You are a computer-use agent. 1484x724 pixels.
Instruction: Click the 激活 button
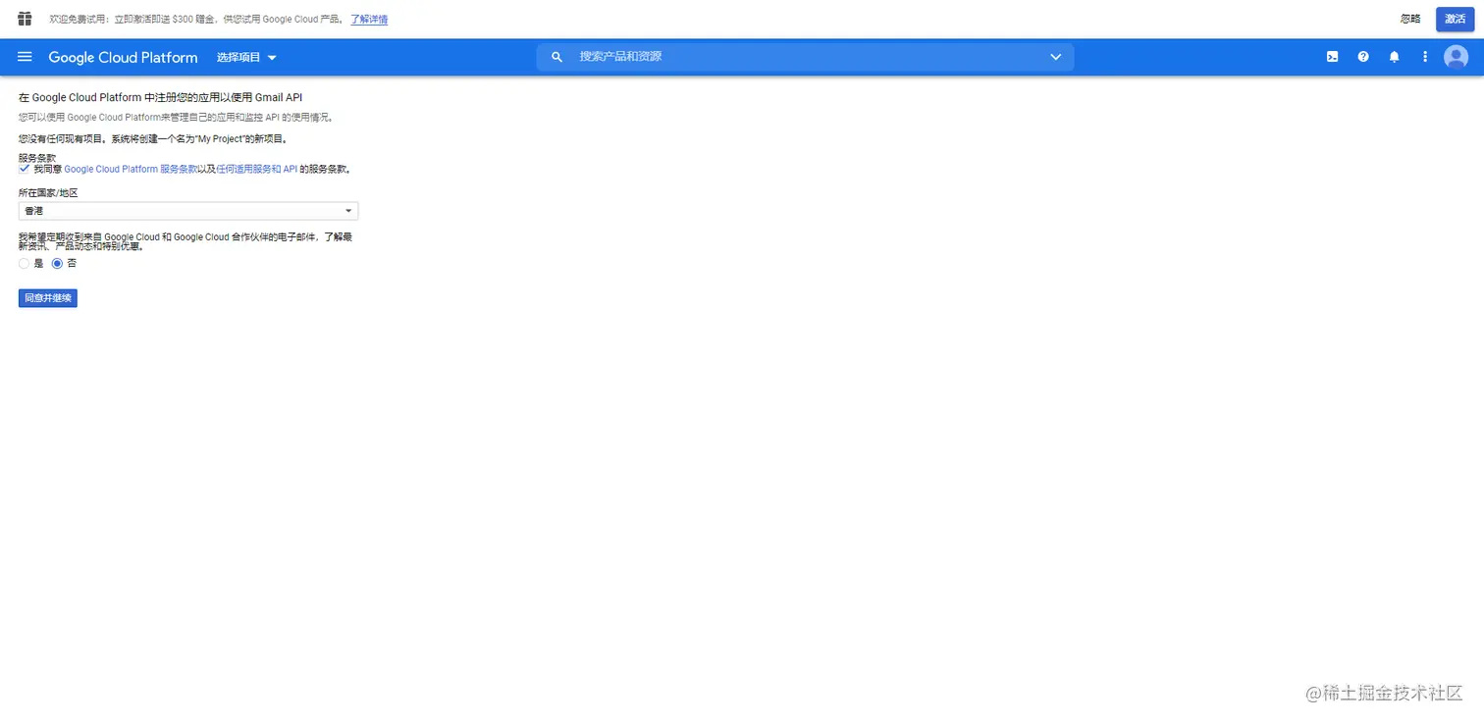tap(1455, 19)
